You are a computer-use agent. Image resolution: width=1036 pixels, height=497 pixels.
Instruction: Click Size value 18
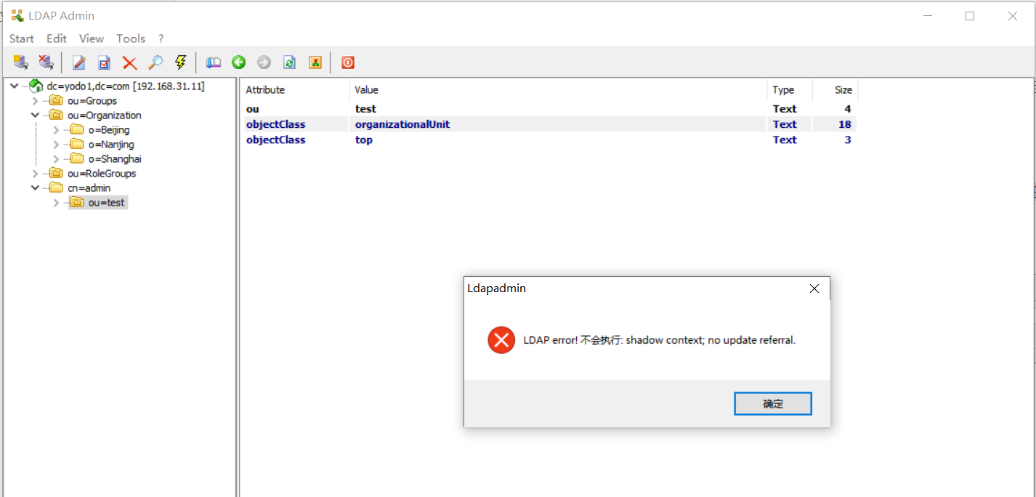point(844,124)
